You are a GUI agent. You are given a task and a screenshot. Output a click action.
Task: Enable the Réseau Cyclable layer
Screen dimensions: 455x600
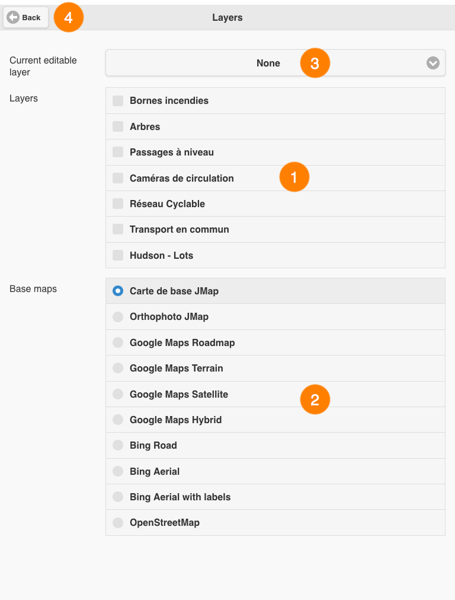pyautogui.click(x=118, y=204)
